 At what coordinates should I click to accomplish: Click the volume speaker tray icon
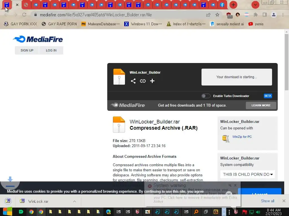coord(258,212)
